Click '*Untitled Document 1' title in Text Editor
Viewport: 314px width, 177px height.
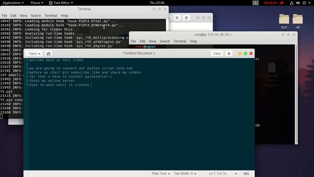point(139,53)
